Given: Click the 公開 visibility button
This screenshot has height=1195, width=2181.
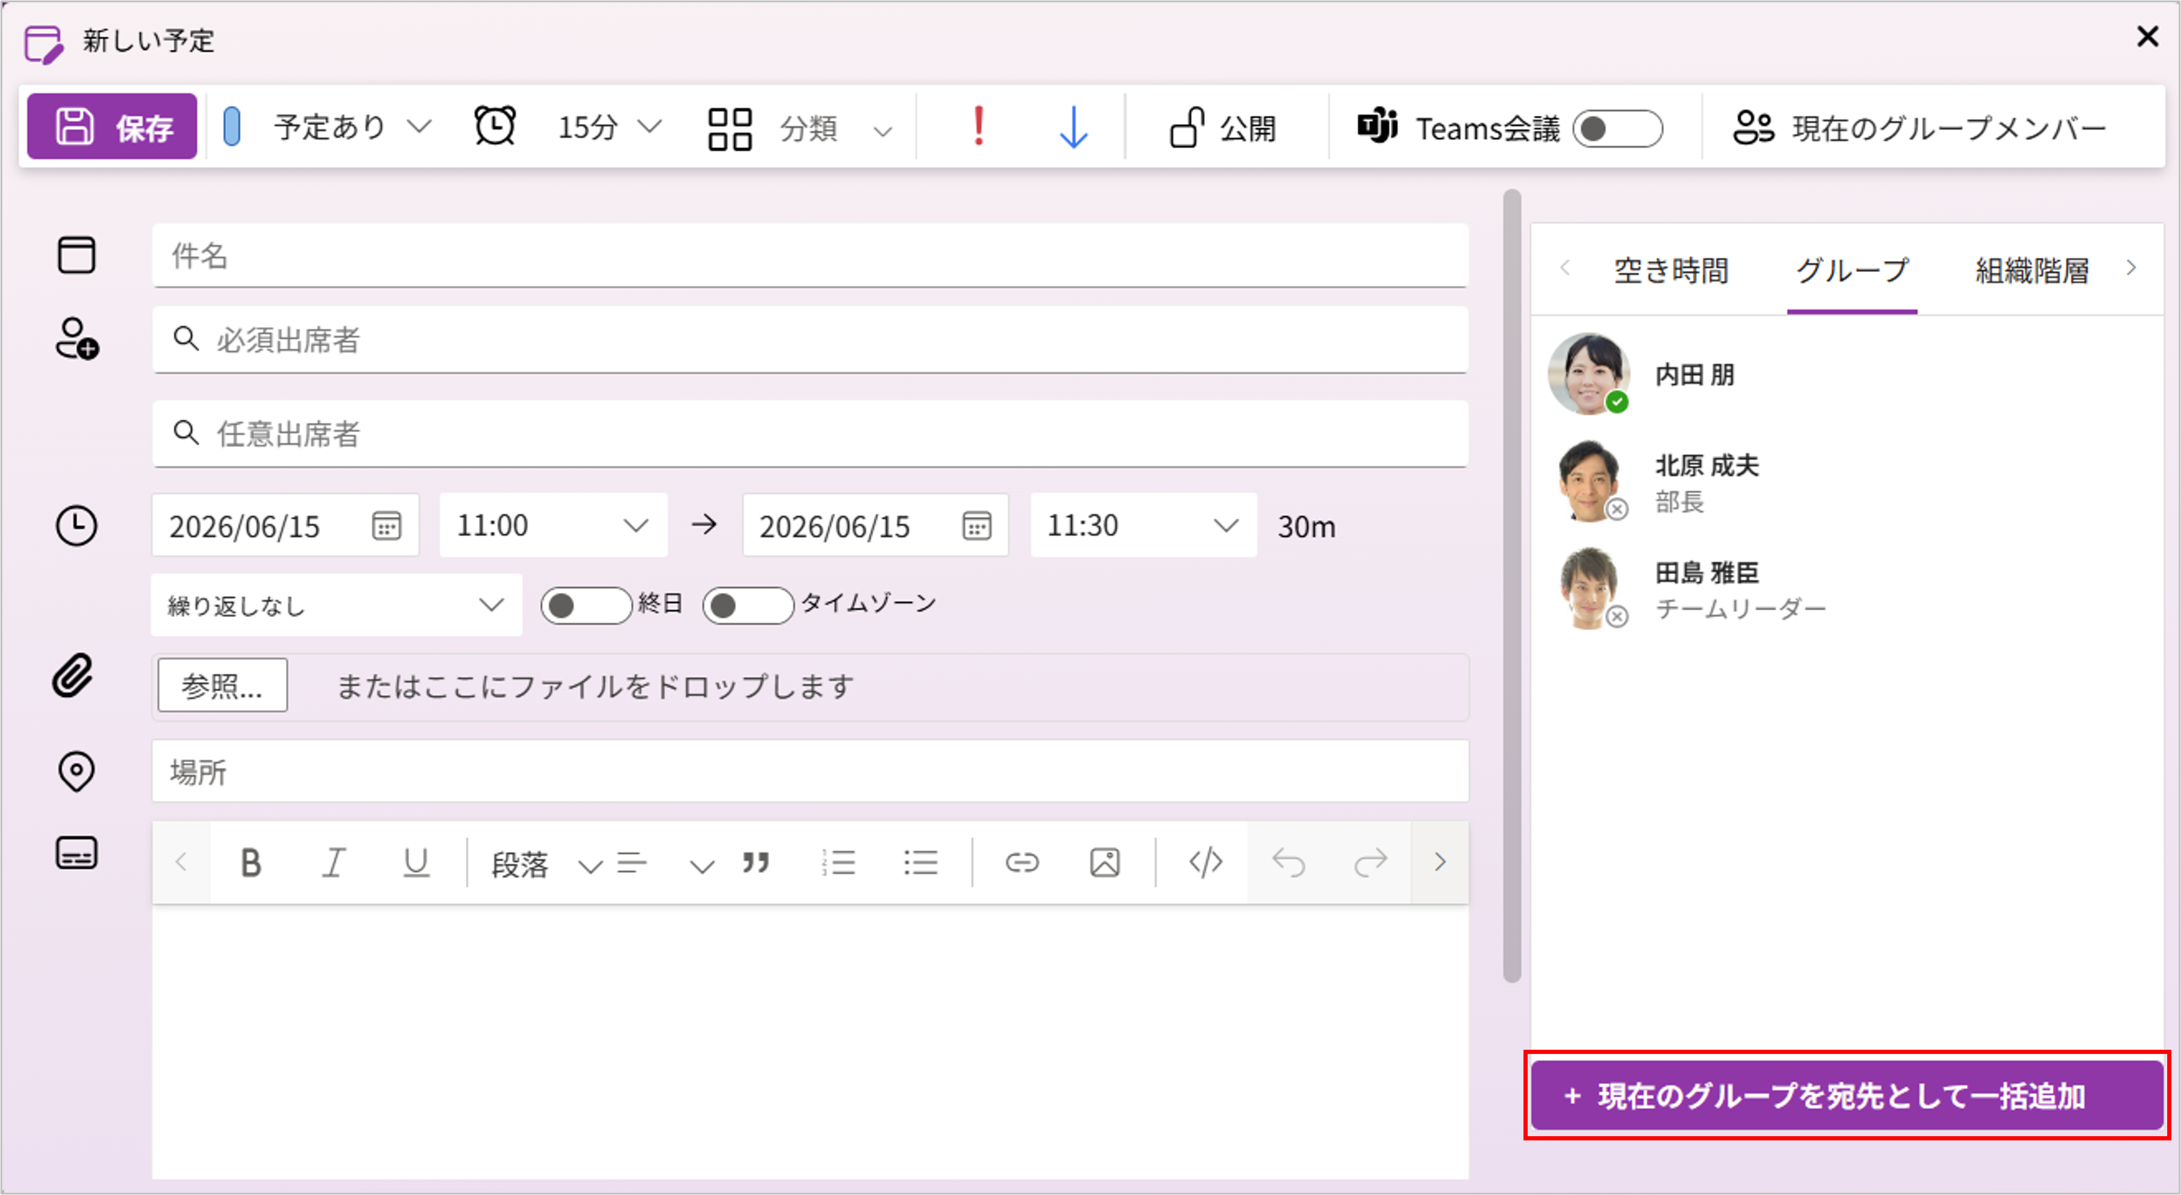Looking at the screenshot, I should 1222,128.
